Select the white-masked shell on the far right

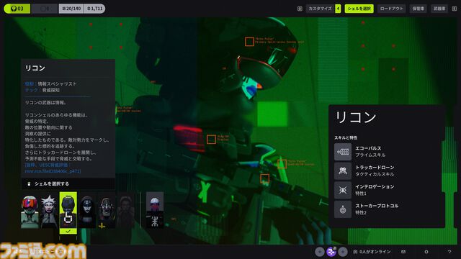[155, 210]
